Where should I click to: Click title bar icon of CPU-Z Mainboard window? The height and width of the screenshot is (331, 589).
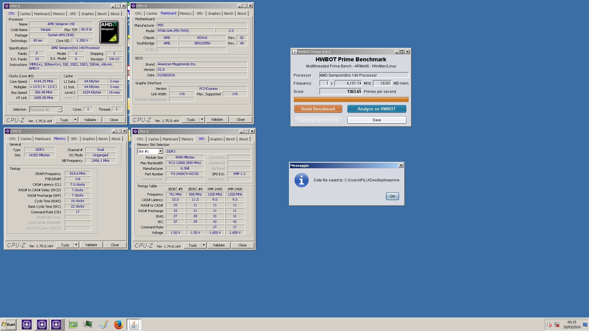[x=134, y=6]
